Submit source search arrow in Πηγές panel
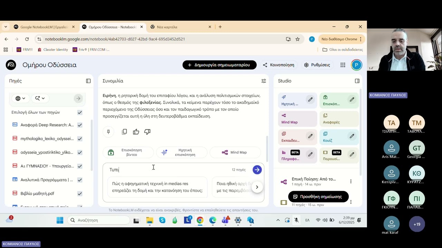442x248 pixels. [x=78, y=99]
